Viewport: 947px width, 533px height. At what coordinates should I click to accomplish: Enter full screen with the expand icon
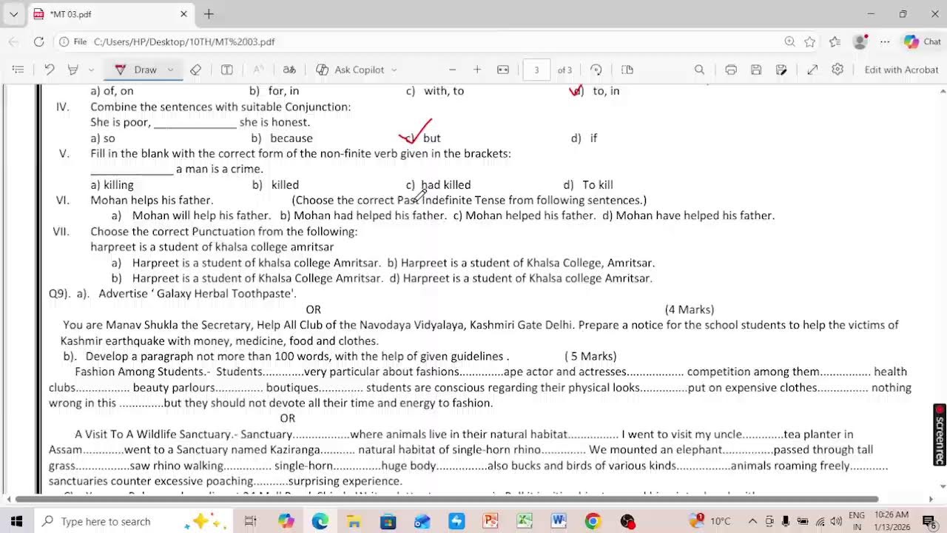(812, 70)
